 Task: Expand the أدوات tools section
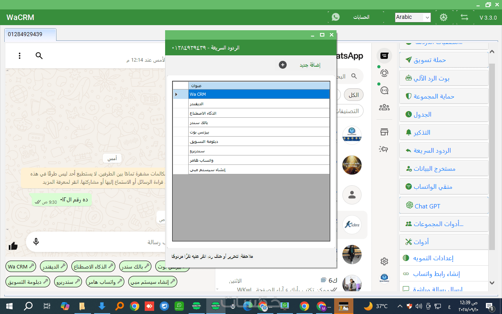click(444, 242)
